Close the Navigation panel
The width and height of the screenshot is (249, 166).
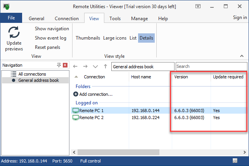coord(65,65)
